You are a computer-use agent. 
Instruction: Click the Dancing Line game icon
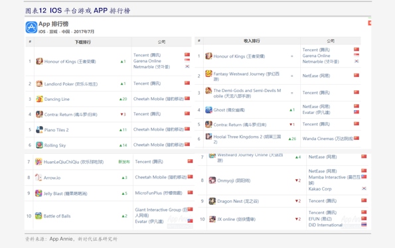click(39, 99)
